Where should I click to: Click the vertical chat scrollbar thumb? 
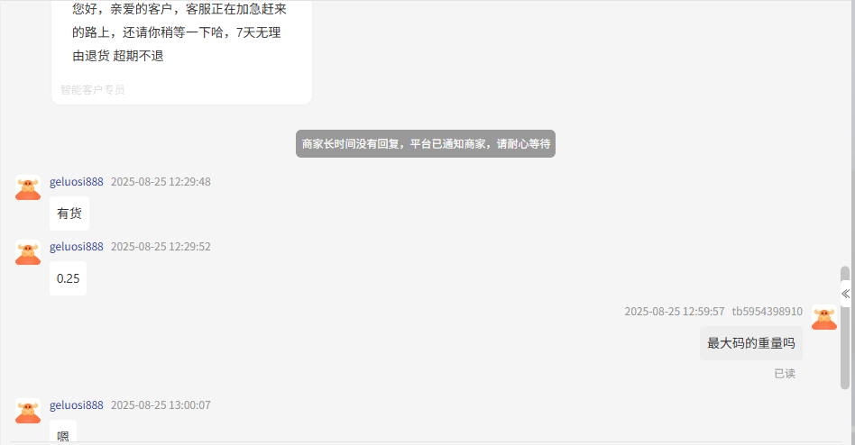(845, 328)
